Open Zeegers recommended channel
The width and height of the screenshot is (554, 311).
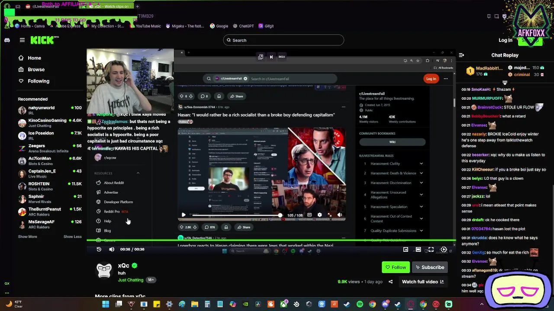[x=50, y=148]
